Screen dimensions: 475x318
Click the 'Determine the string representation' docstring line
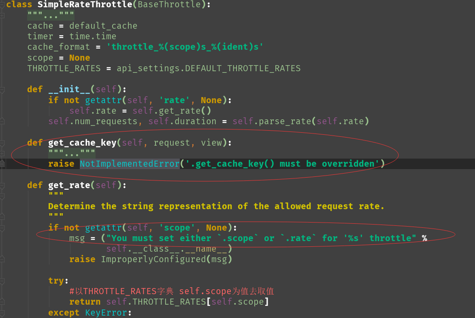pyautogui.click(x=216, y=206)
